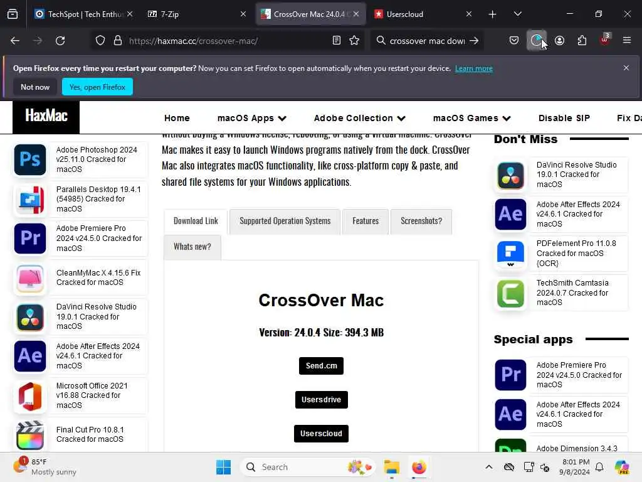Image resolution: width=642 pixels, height=482 pixels.
Task: Open Adobe Premiere Pro link in left sidebar
Action: click(x=98, y=238)
